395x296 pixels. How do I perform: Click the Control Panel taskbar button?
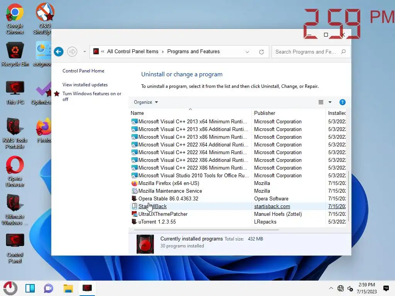tap(87, 288)
